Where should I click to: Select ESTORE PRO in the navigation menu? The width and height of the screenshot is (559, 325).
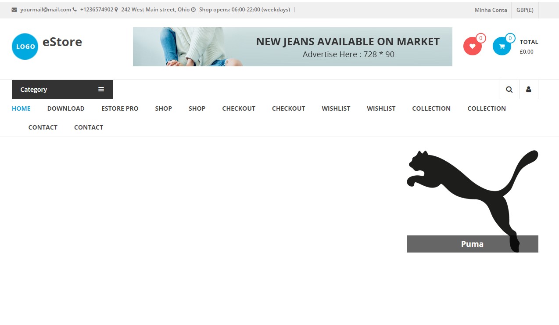[x=120, y=108]
